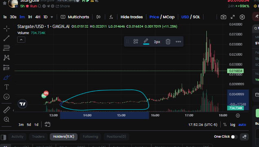Favorite the Stargate token with star

pos(5,3)
